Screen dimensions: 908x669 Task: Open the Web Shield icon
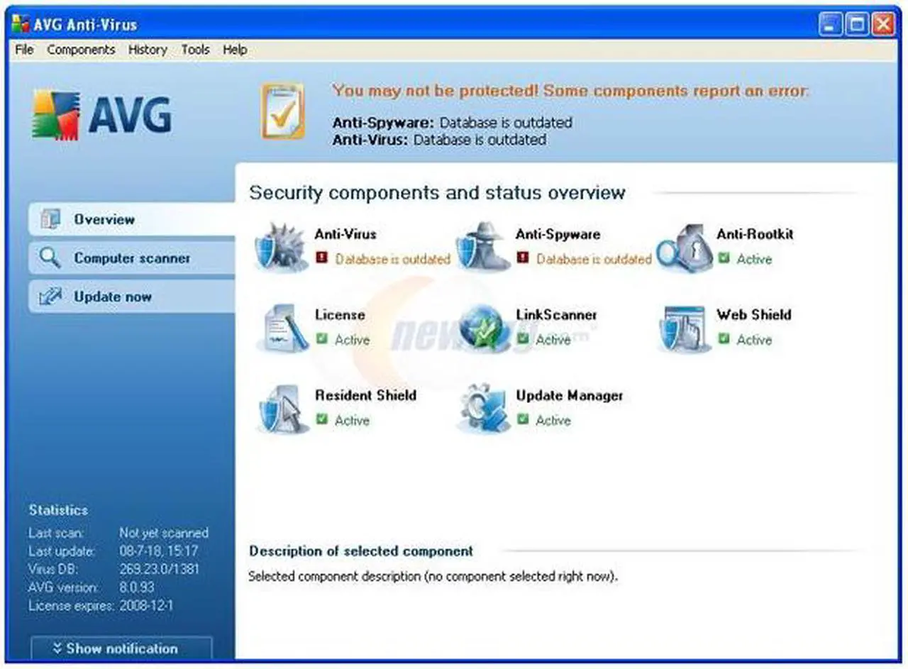tap(685, 328)
